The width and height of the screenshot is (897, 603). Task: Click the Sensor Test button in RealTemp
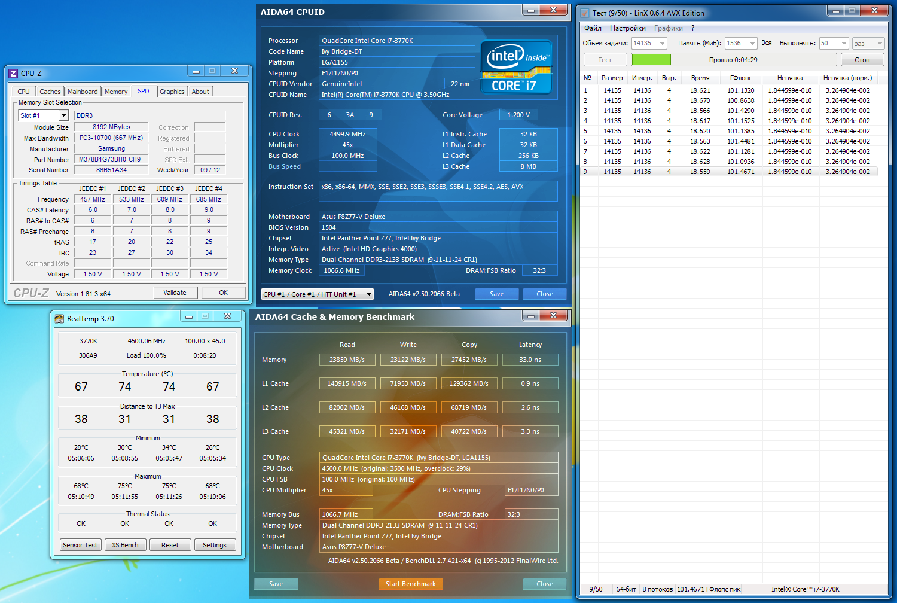(80, 545)
